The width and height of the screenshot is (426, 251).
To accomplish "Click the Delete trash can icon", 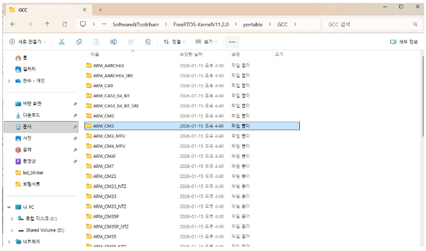I will coord(148,42).
